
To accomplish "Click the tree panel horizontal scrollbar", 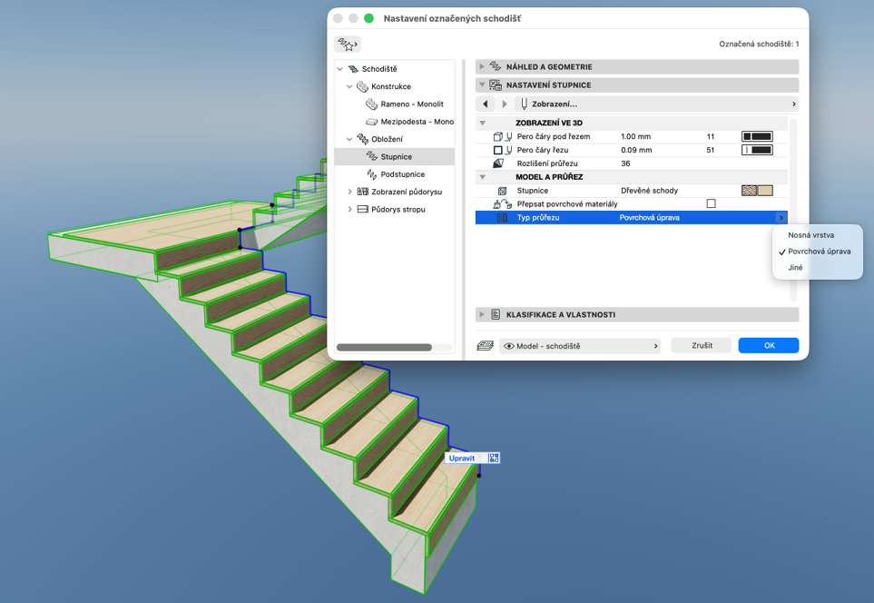I will coord(384,348).
